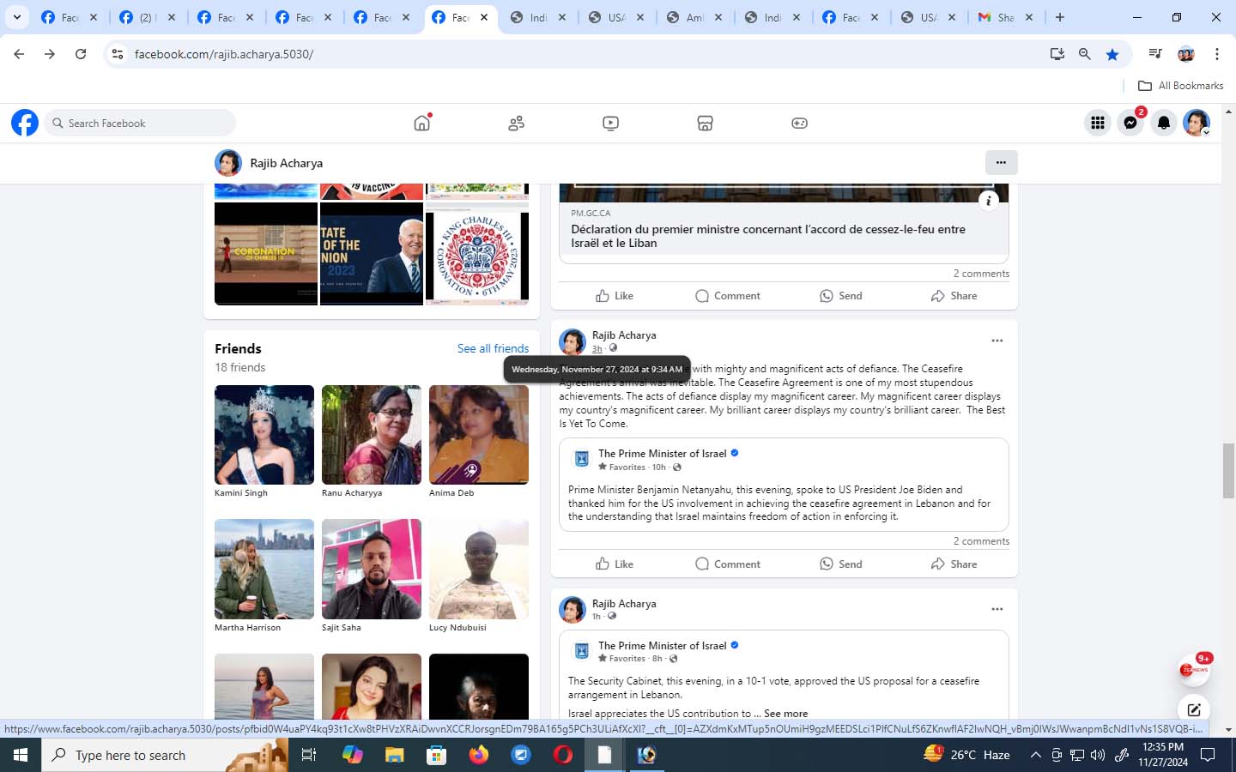Open Messenger with the 2 notification badge

tap(1130, 123)
